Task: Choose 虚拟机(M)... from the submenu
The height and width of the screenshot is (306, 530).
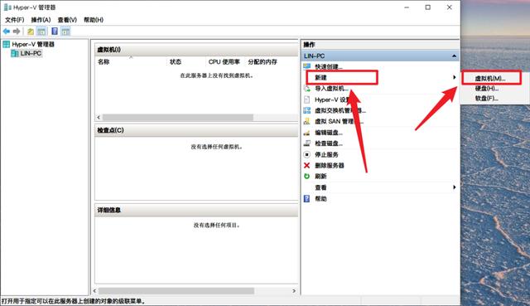Action: pyautogui.click(x=490, y=78)
